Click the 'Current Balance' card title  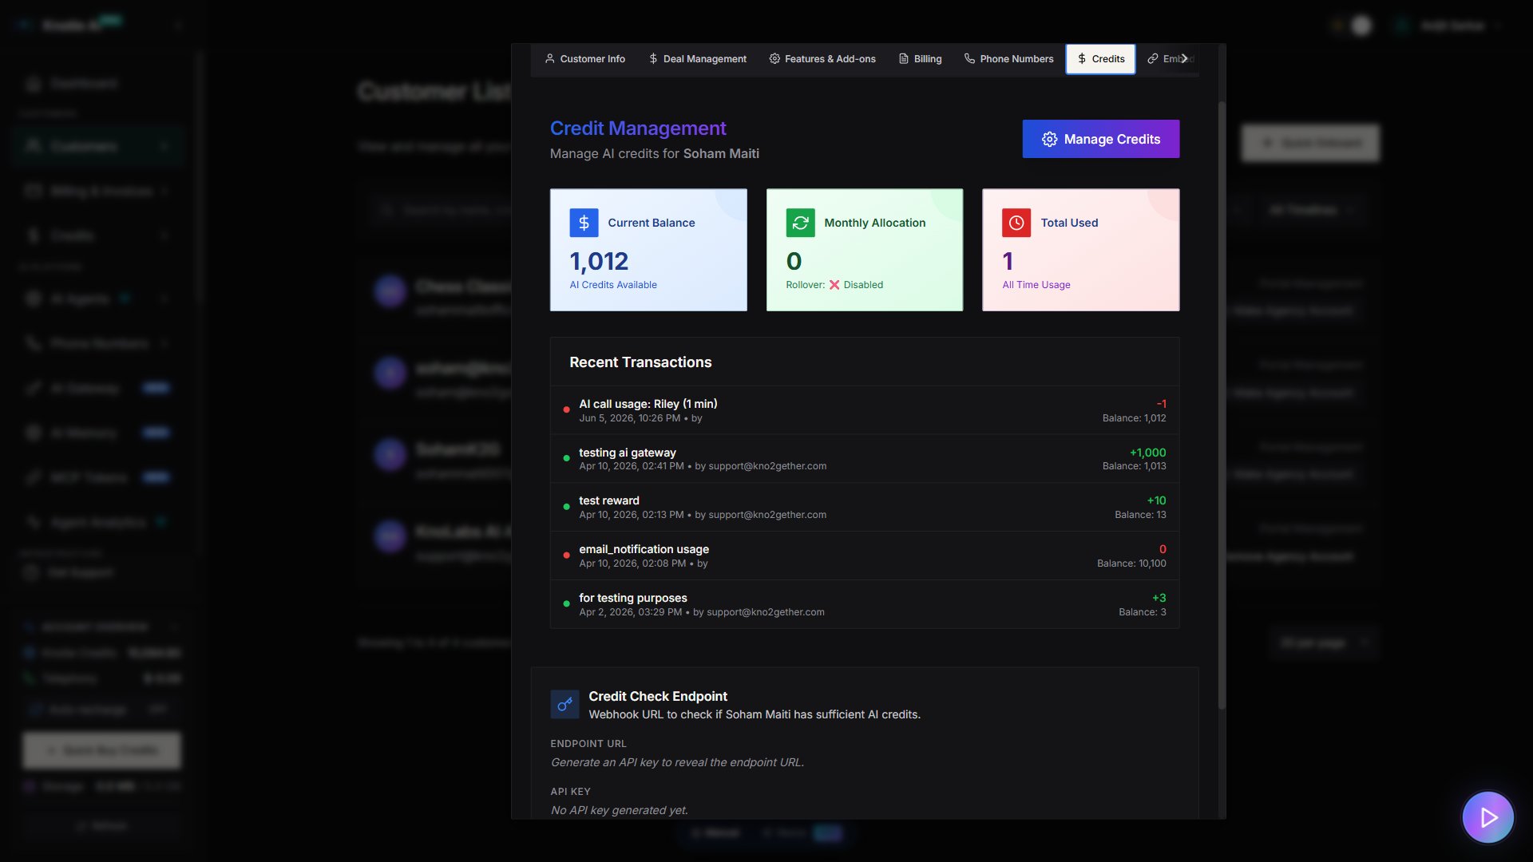click(652, 223)
